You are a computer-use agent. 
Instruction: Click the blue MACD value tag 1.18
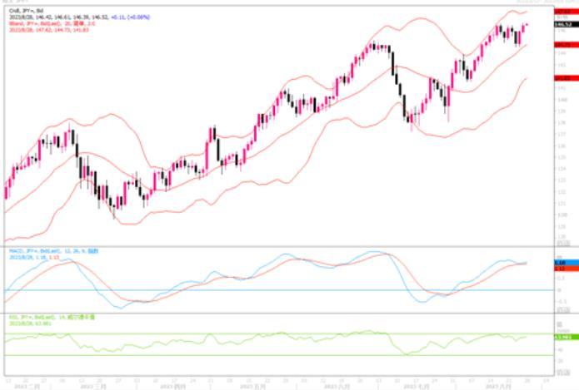coord(562,262)
